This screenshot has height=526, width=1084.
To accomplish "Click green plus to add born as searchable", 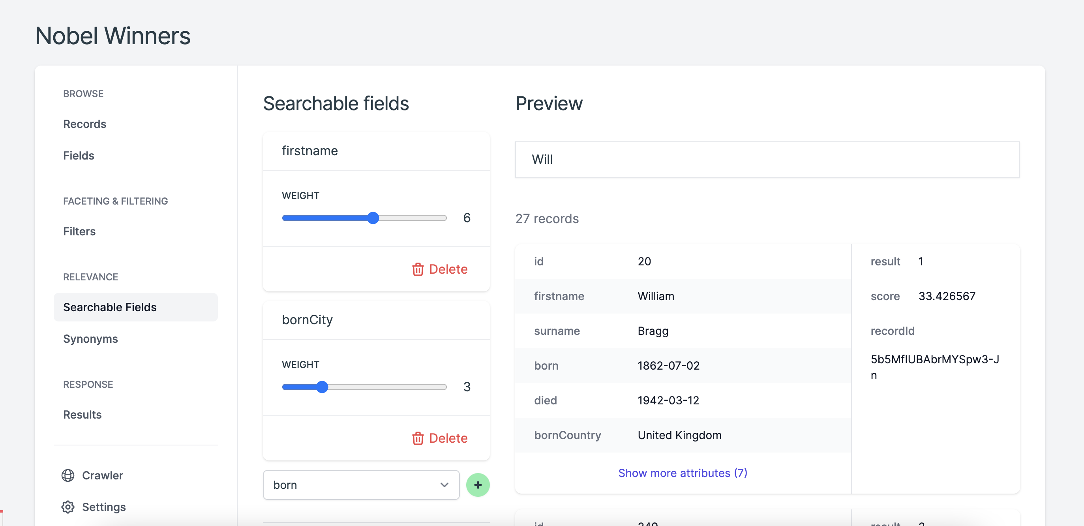I will 478,485.
